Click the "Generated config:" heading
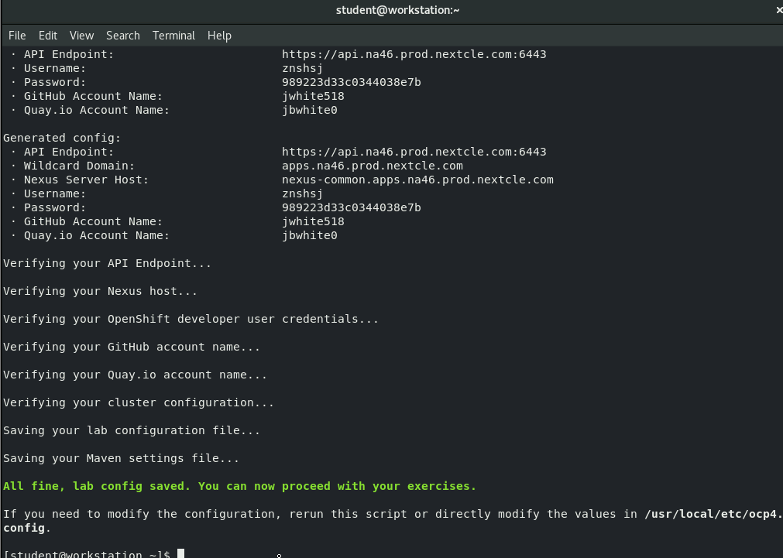 (x=62, y=138)
